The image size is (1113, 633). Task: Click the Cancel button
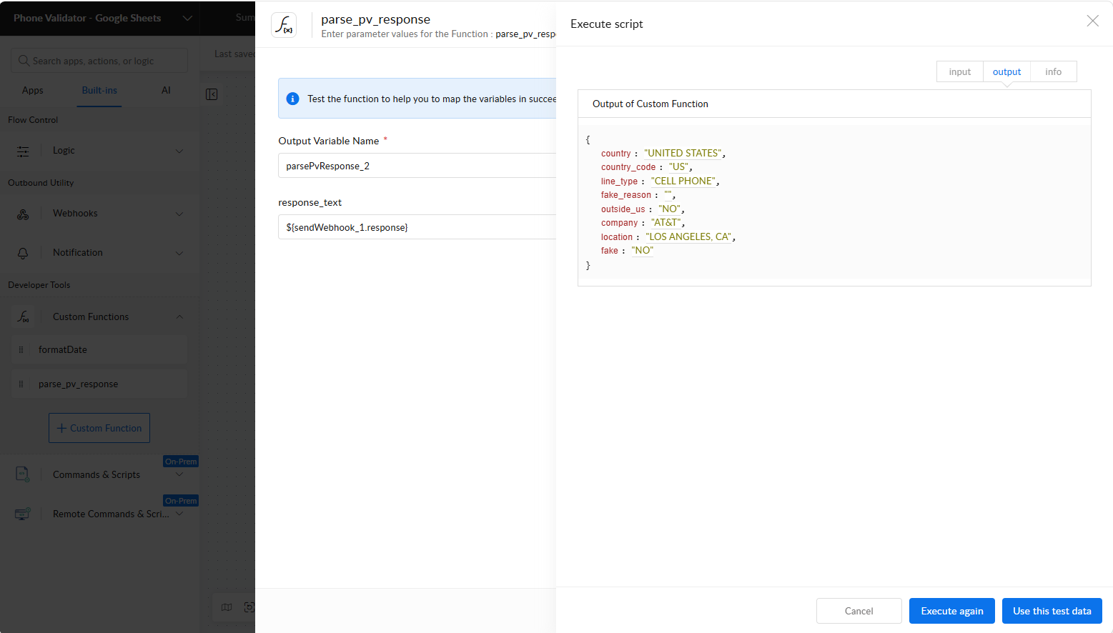pos(859,611)
